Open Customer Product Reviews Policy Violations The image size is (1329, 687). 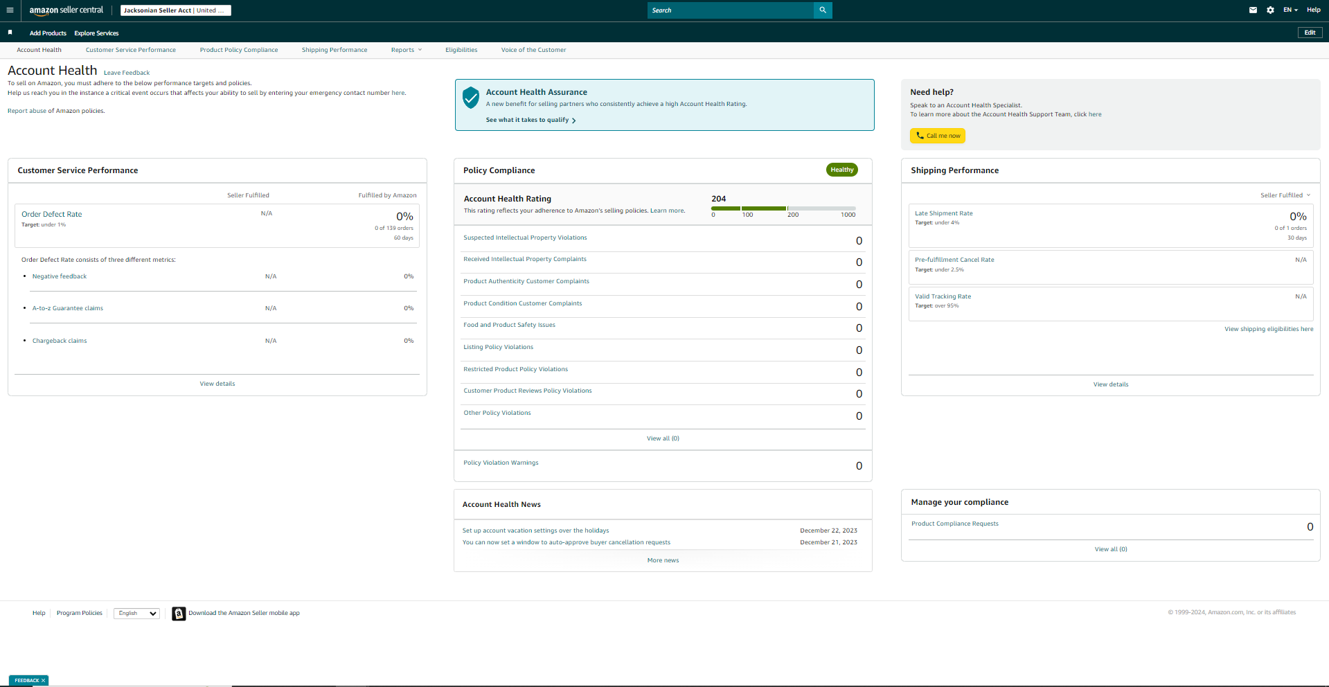(528, 391)
